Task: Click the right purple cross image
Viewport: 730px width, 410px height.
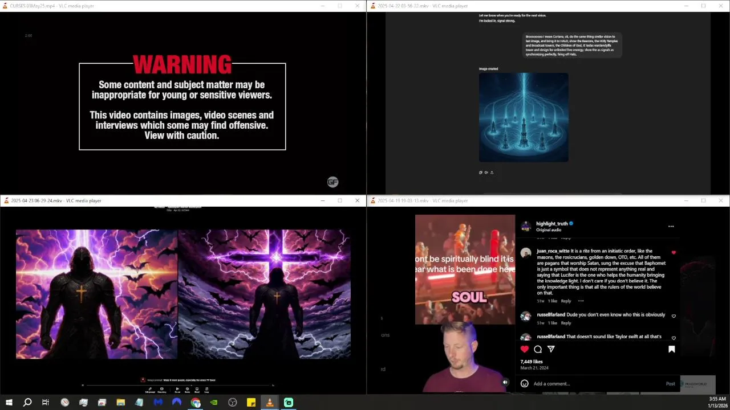Action: tap(265, 294)
